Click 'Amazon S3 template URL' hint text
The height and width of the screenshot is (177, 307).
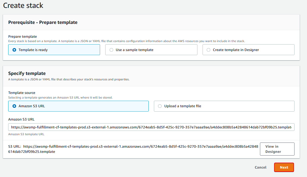click(26, 134)
